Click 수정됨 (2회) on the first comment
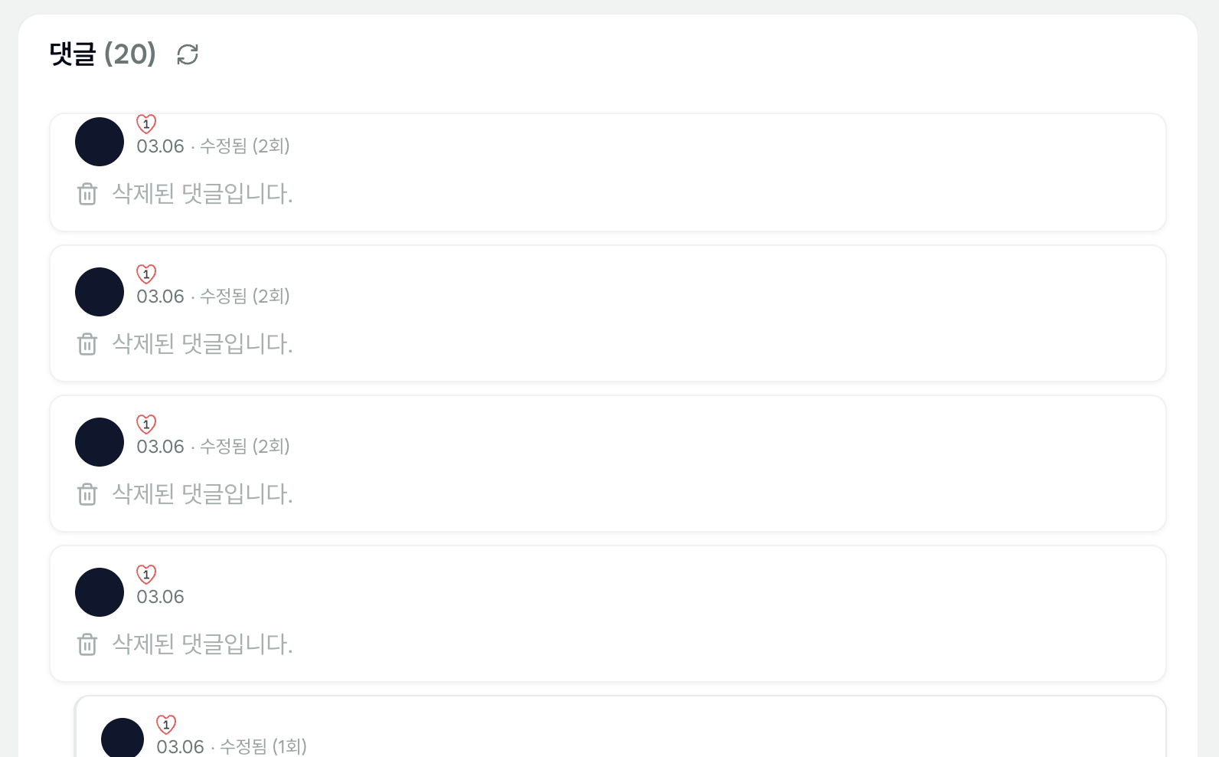The image size is (1219, 757). click(x=245, y=146)
